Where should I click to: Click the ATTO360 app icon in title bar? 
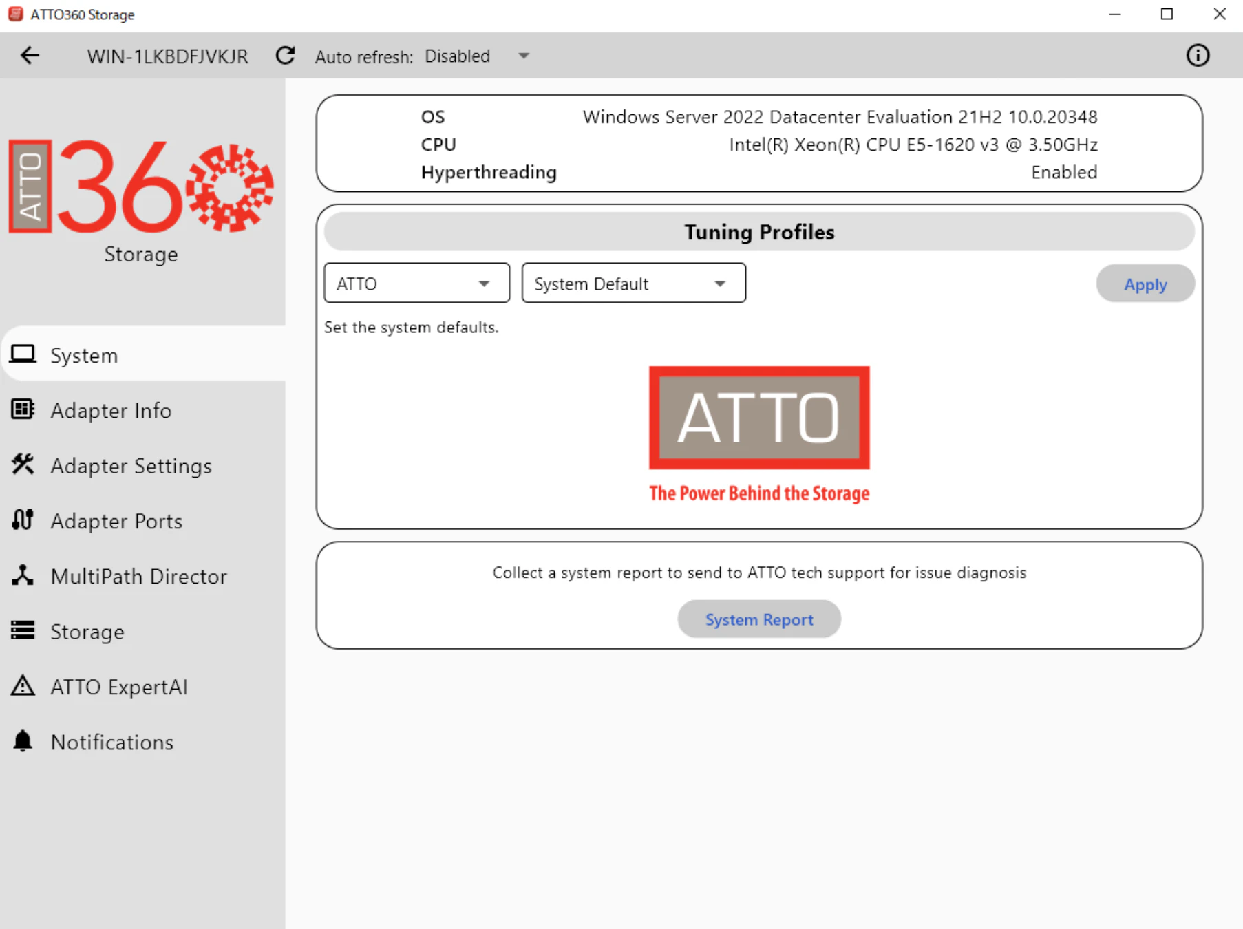[15, 14]
